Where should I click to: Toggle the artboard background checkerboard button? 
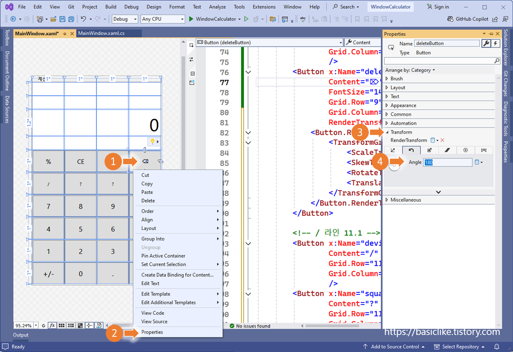tap(81, 325)
